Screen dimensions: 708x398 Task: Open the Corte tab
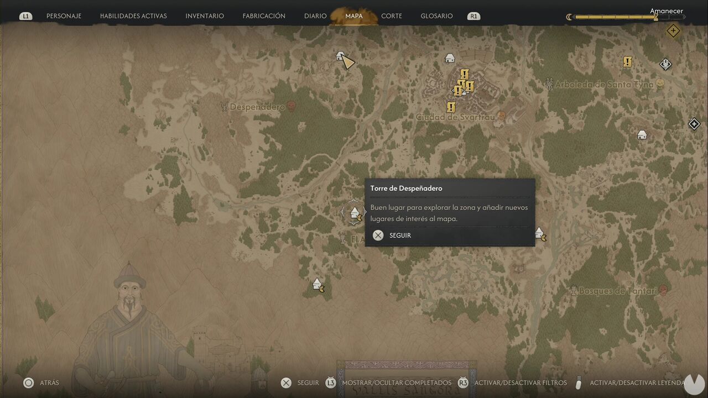tap(392, 16)
